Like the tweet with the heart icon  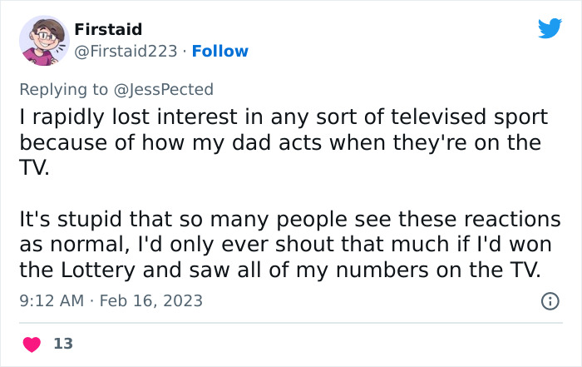31,343
